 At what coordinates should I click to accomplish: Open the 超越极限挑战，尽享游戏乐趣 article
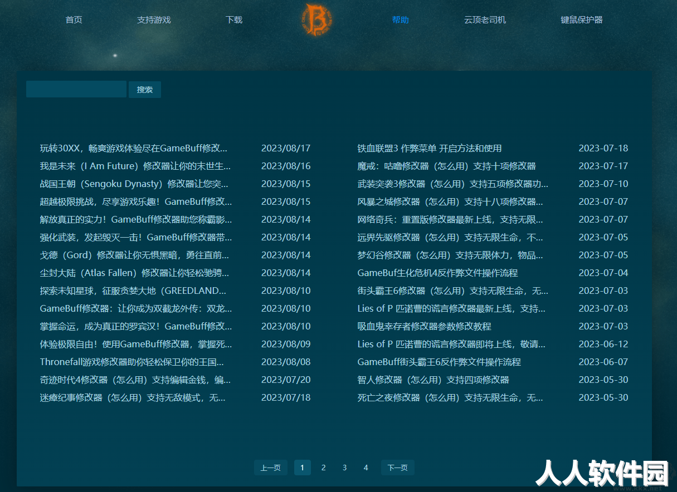click(136, 201)
